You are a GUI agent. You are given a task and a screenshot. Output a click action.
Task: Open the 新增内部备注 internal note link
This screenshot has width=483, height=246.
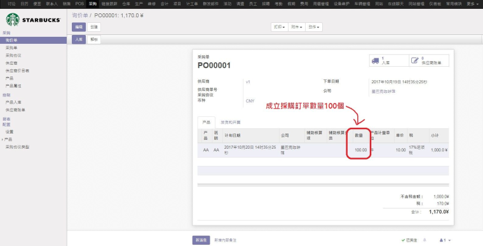click(225, 240)
